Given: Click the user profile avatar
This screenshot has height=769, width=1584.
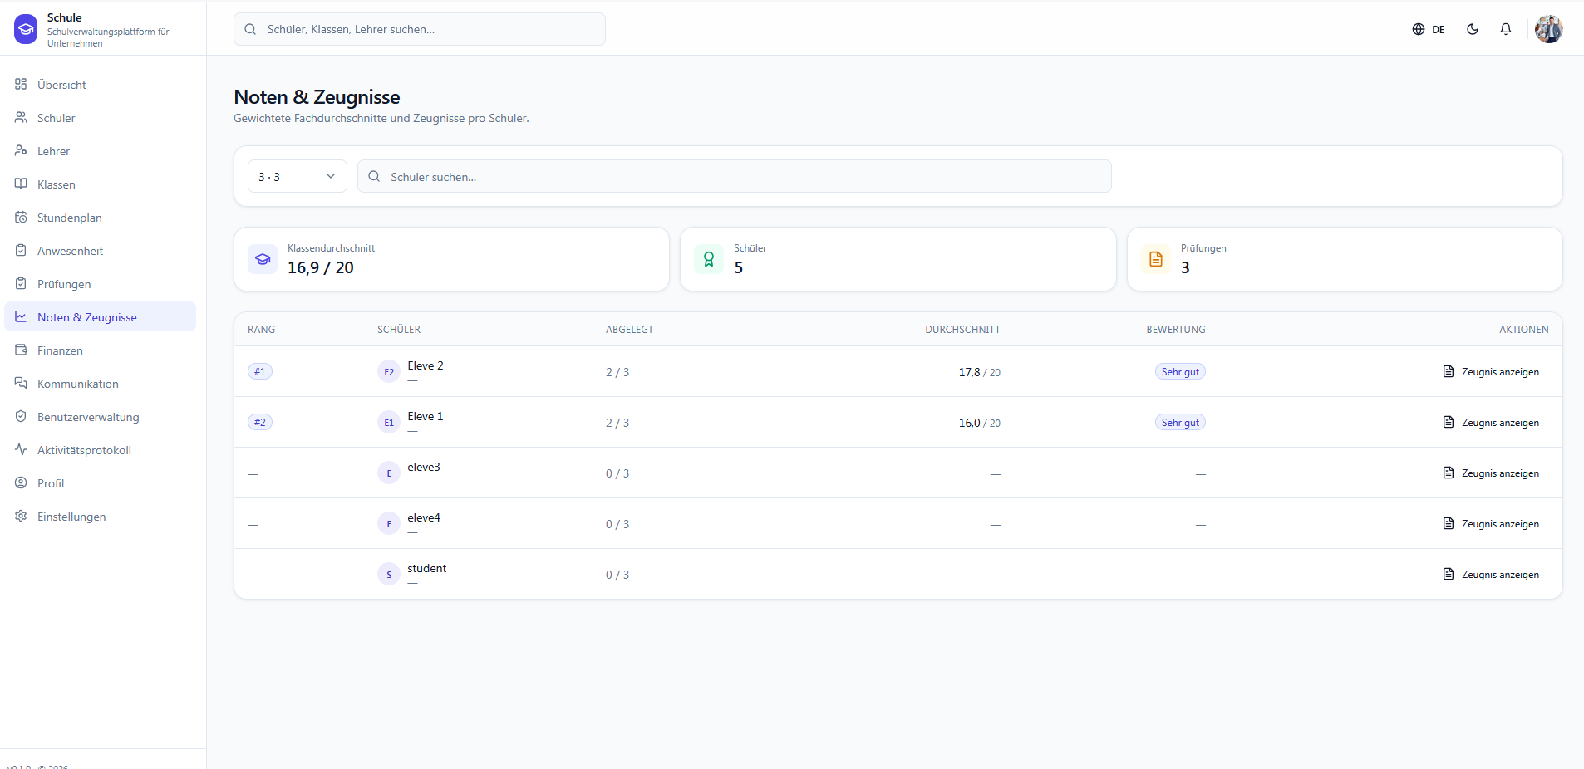Looking at the screenshot, I should (x=1549, y=29).
